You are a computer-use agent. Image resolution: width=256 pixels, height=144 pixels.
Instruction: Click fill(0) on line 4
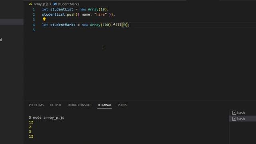(x=120, y=25)
